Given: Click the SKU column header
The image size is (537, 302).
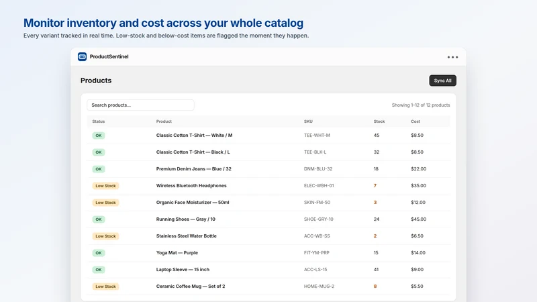Looking at the screenshot, I should 308,121.
